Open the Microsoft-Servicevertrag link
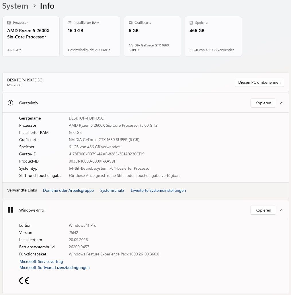291x295 pixels. tap(41, 261)
